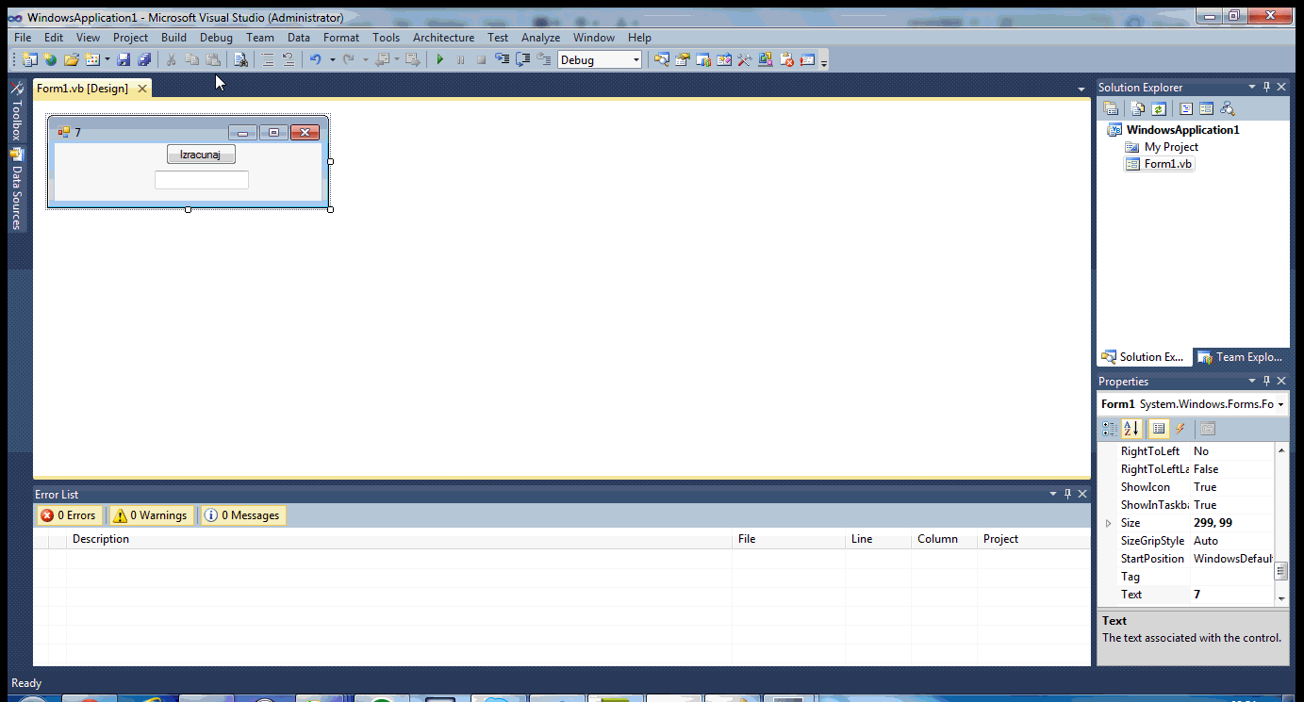Click the View Class Diagram icon
1304x702 pixels.
(x=1227, y=109)
